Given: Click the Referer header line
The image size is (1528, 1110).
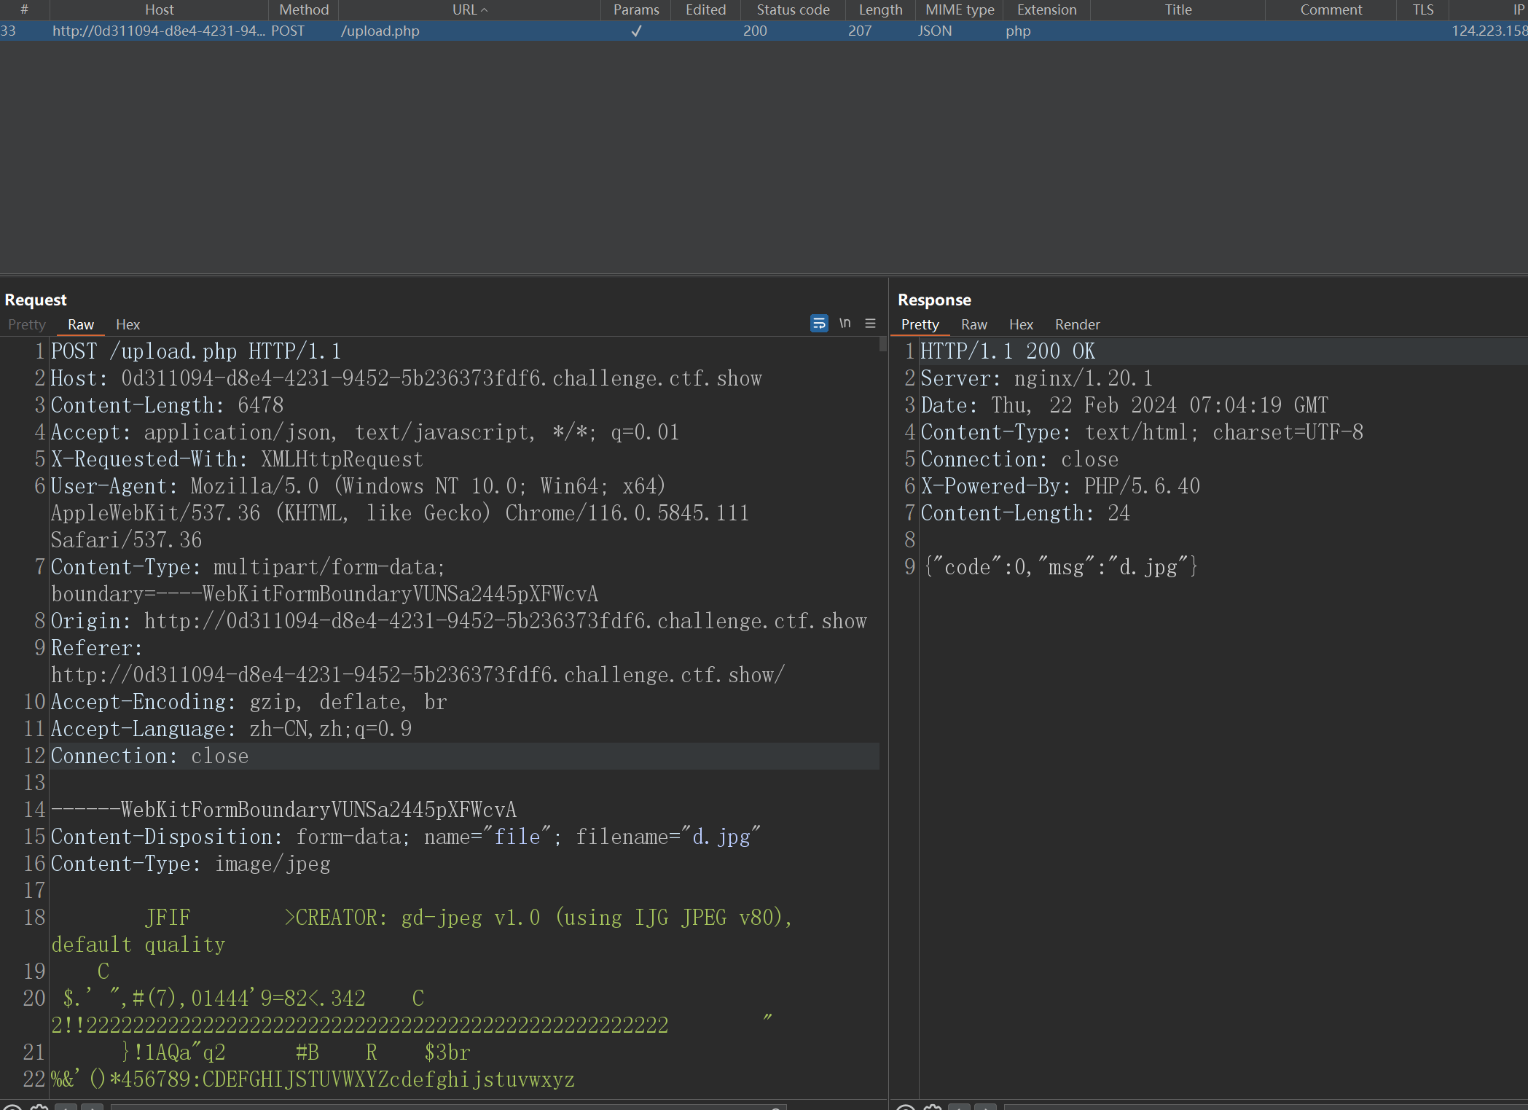Looking at the screenshot, I should tap(418, 661).
